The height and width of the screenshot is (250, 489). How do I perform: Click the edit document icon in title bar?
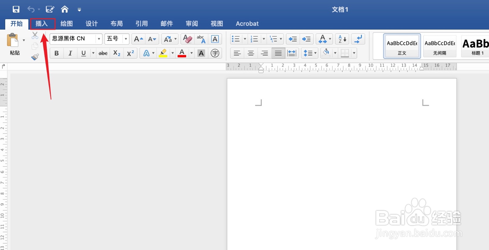click(x=50, y=9)
